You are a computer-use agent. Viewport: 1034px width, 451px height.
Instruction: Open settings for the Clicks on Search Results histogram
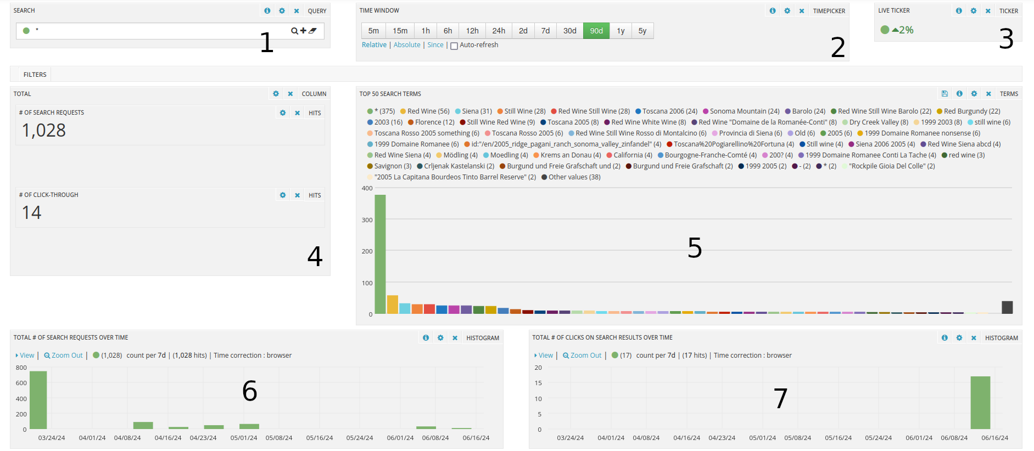tap(959, 338)
